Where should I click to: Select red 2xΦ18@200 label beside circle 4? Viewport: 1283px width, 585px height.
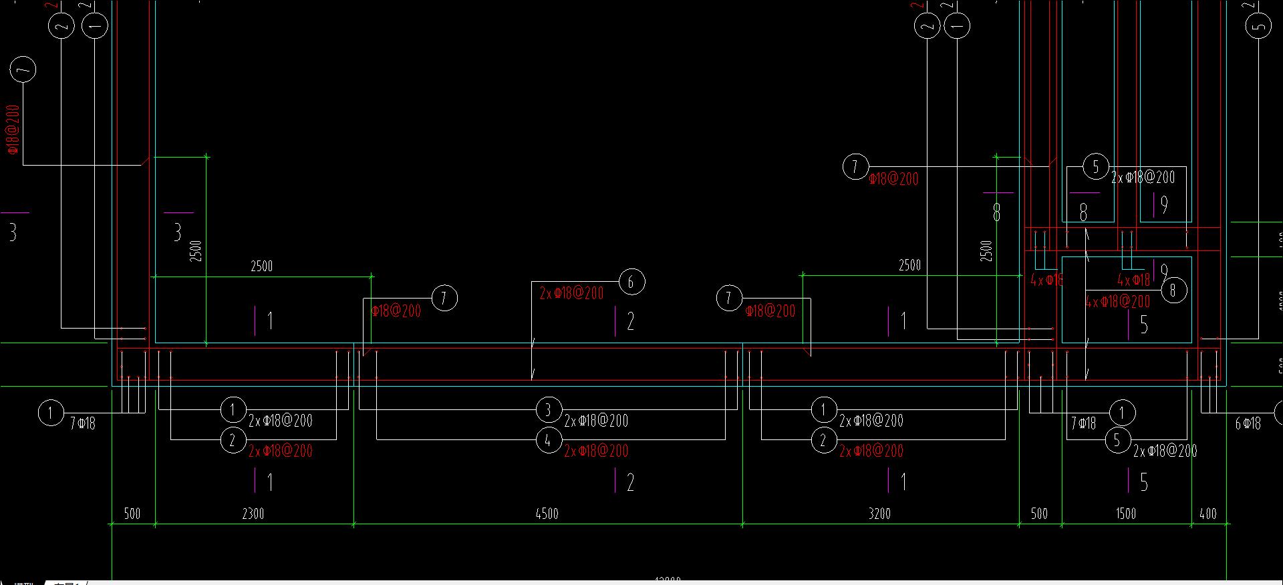coord(596,451)
